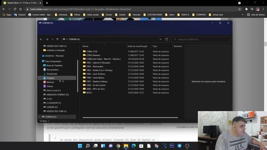This screenshot has height=150, width=267.
Task: Sort files by Tipo column
Action: point(155,46)
